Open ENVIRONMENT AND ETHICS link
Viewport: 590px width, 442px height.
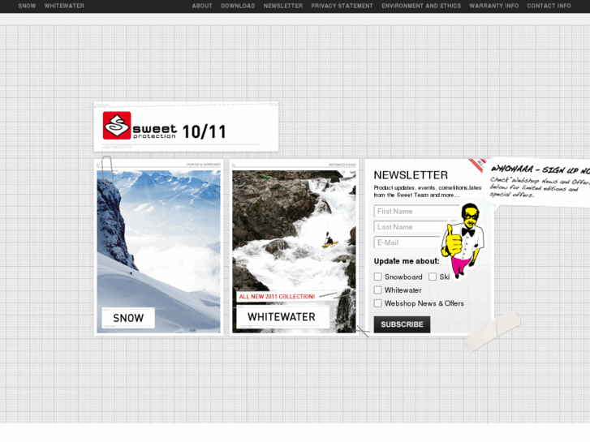(421, 6)
